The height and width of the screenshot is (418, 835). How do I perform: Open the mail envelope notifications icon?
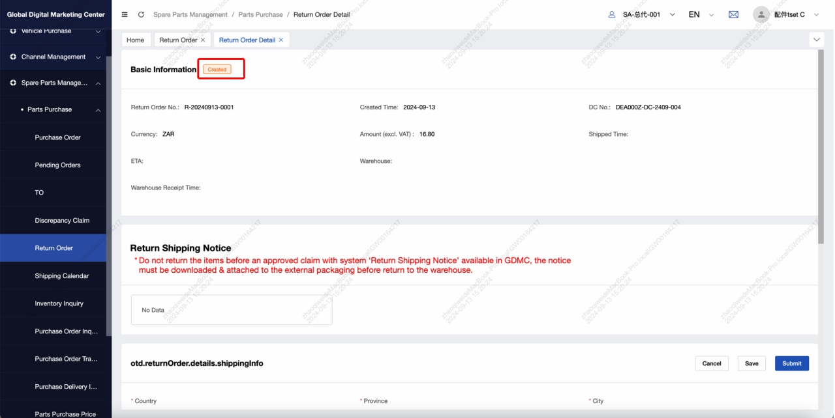[x=733, y=14]
